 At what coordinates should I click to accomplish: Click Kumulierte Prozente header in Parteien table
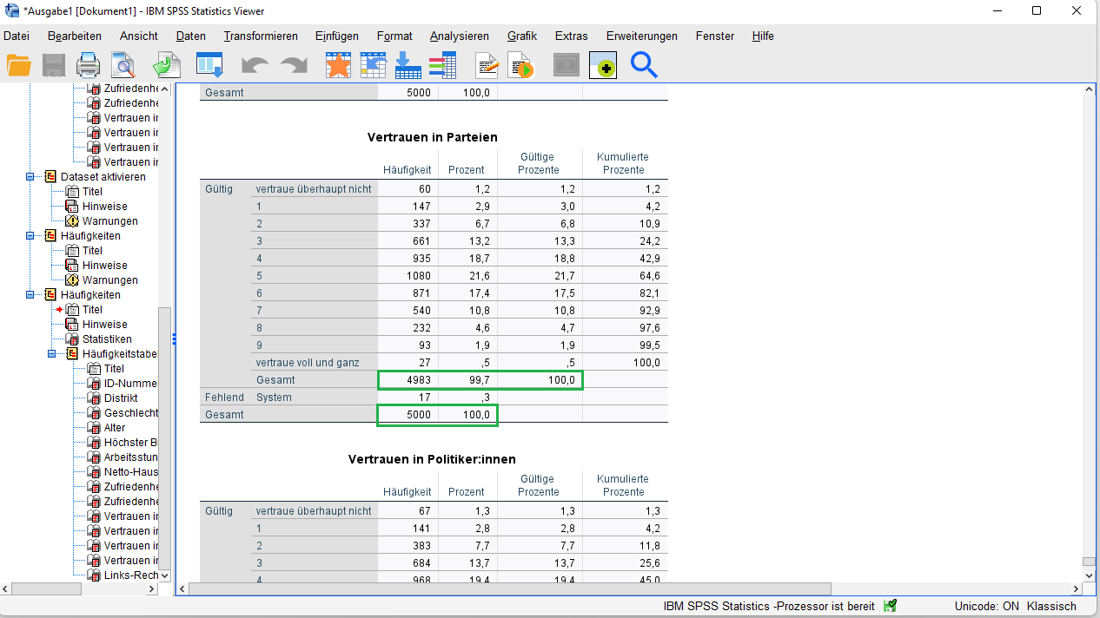coord(623,163)
